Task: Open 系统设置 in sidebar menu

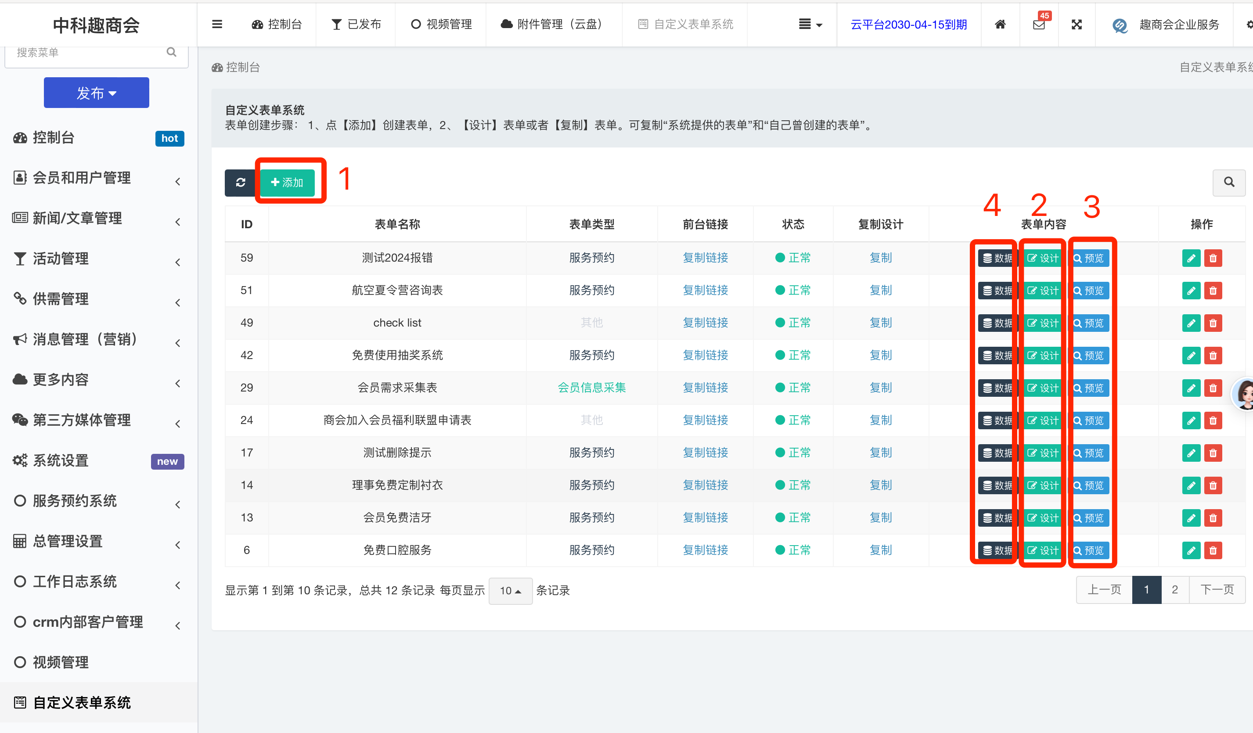Action: [61, 461]
